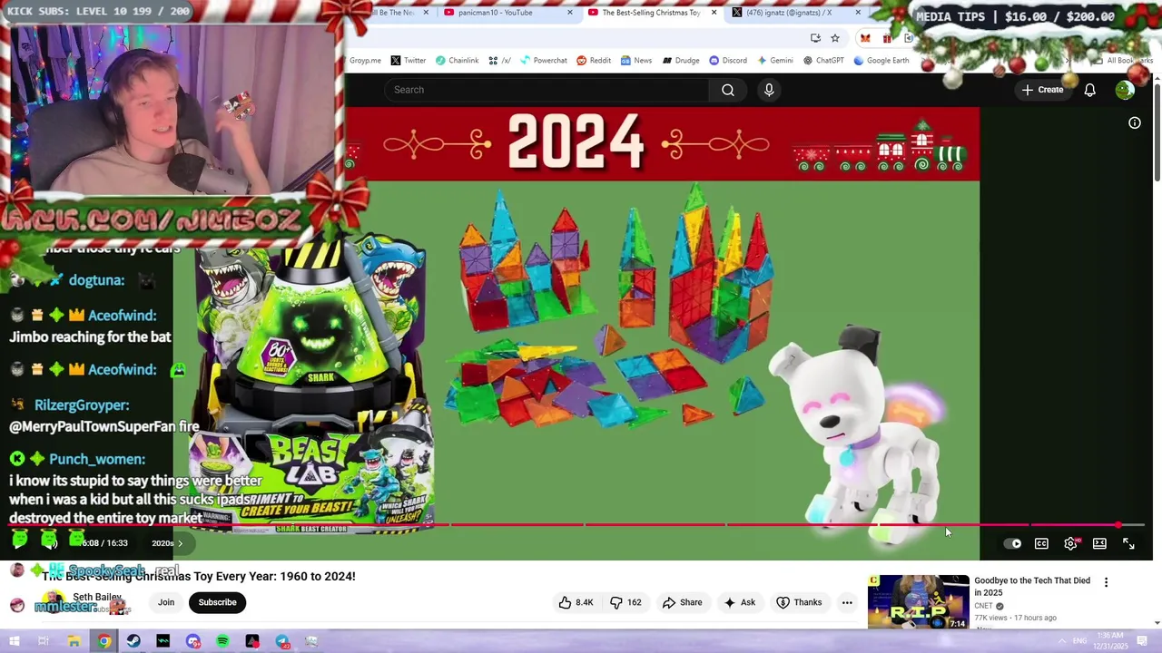Open Discord bookmark
The height and width of the screenshot is (653, 1162).
click(x=728, y=61)
